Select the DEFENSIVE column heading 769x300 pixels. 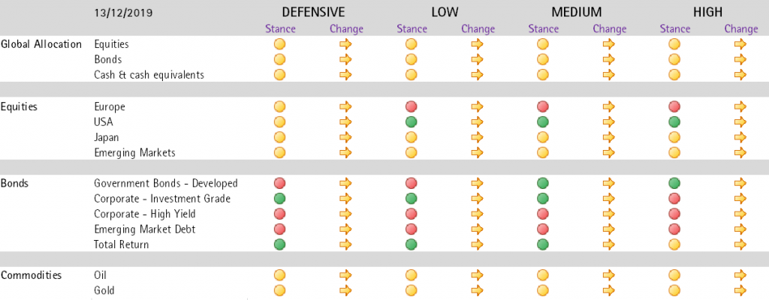coord(313,12)
